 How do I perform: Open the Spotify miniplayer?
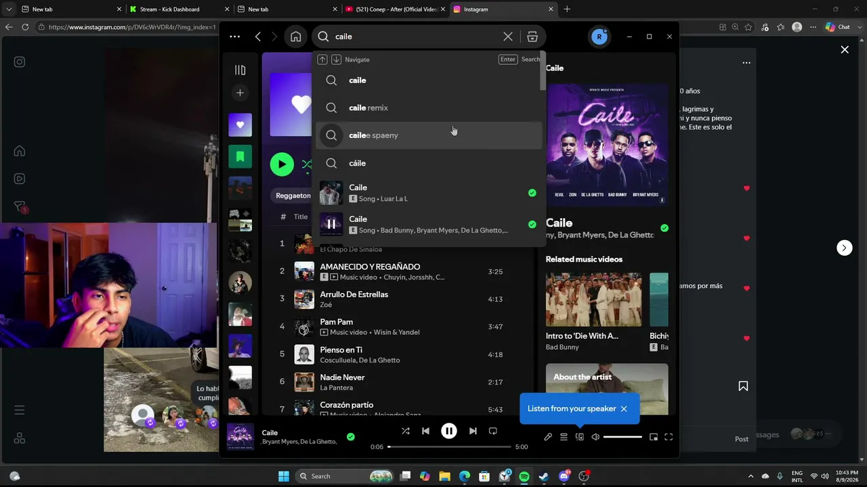[654, 437]
